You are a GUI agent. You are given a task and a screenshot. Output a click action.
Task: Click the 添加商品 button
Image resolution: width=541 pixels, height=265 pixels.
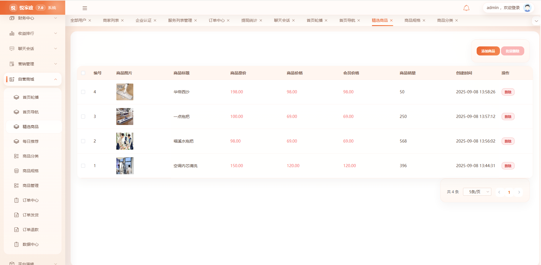tap(488, 51)
